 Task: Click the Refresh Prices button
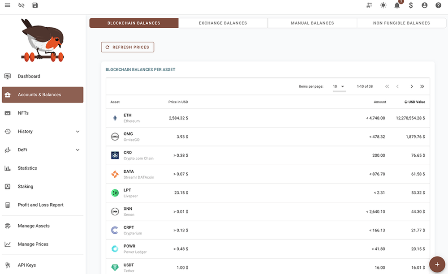pyautogui.click(x=127, y=47)
